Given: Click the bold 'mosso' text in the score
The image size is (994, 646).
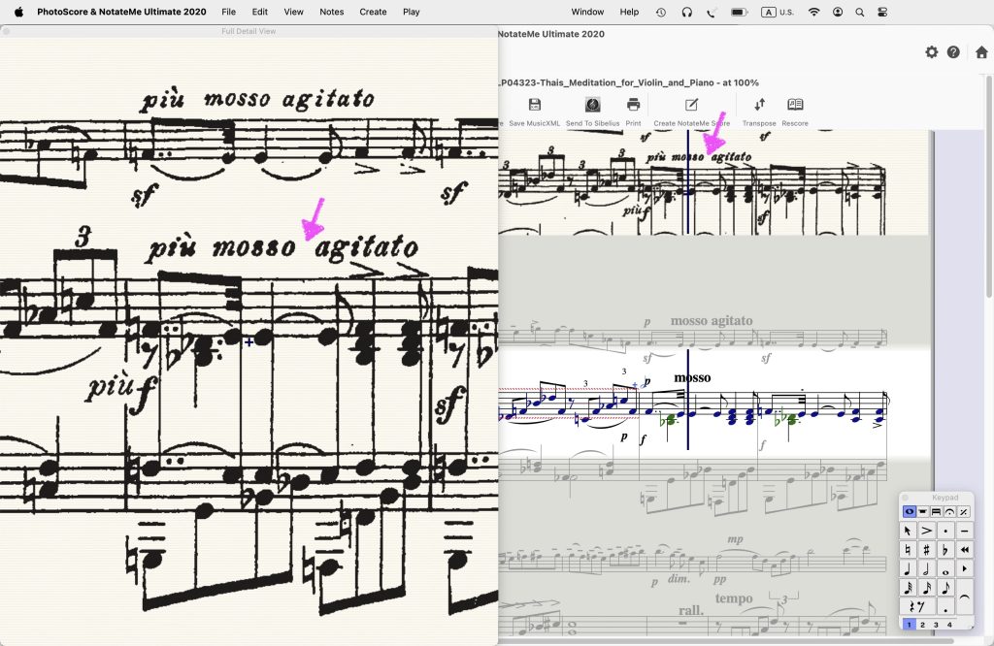Looking at the screenshot, I should [x=692, y=377].
